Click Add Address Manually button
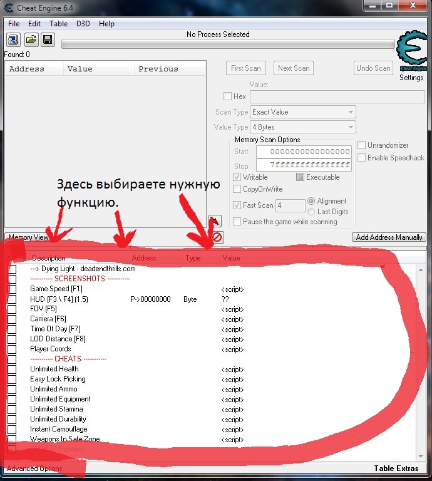 click(389, 237)
